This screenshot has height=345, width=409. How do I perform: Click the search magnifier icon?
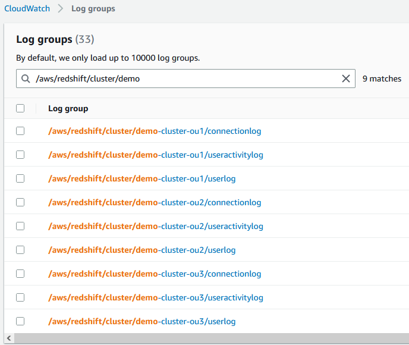point(26,79)
